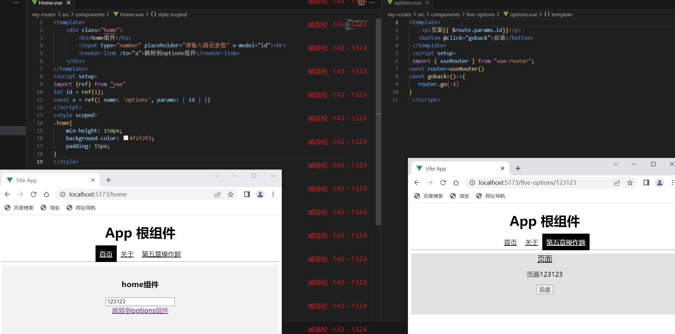Open 百度搜索 bookmark in the right browser
The width and height of the screenshot is (675, 334).
[429, 196]
